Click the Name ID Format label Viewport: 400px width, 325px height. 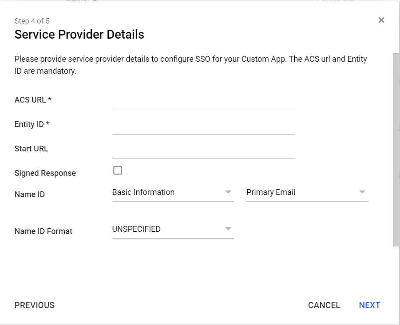pos(44,231)
